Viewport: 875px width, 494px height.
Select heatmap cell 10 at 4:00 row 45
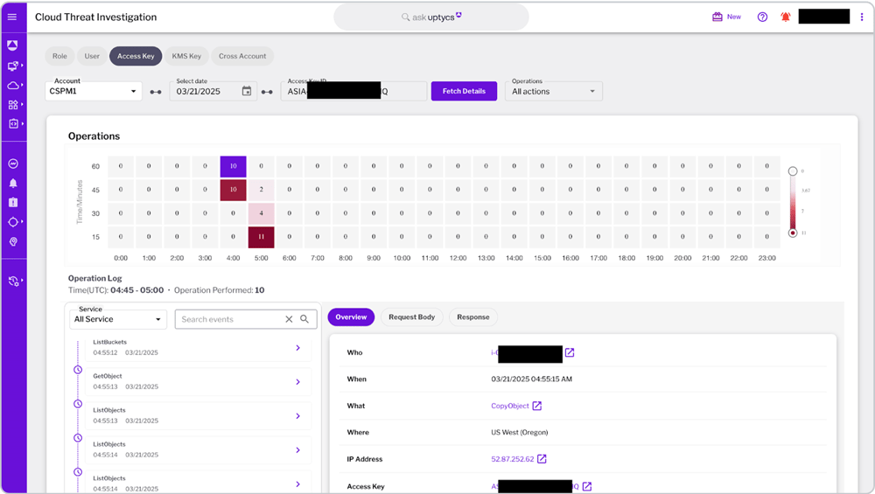pos(234,190)
